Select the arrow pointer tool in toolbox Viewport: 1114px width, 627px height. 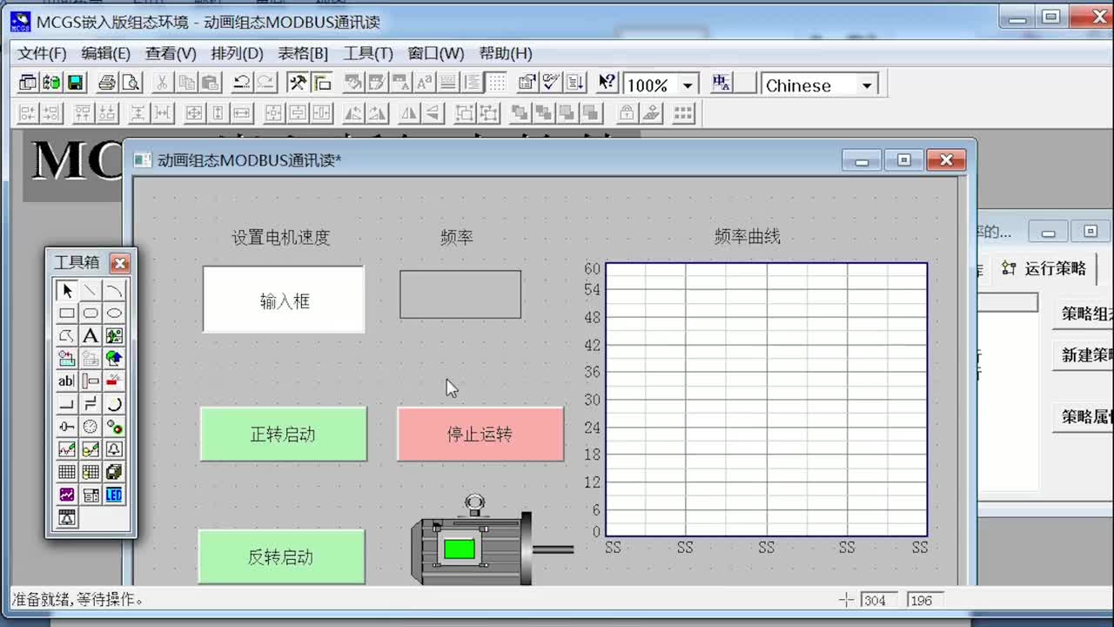[67, 291]
